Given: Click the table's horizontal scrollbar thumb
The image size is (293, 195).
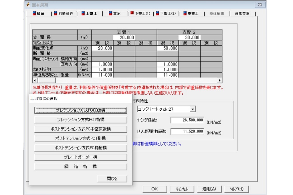Looking at the screenshot, I should pyautogui.click(x=47, y=80).
